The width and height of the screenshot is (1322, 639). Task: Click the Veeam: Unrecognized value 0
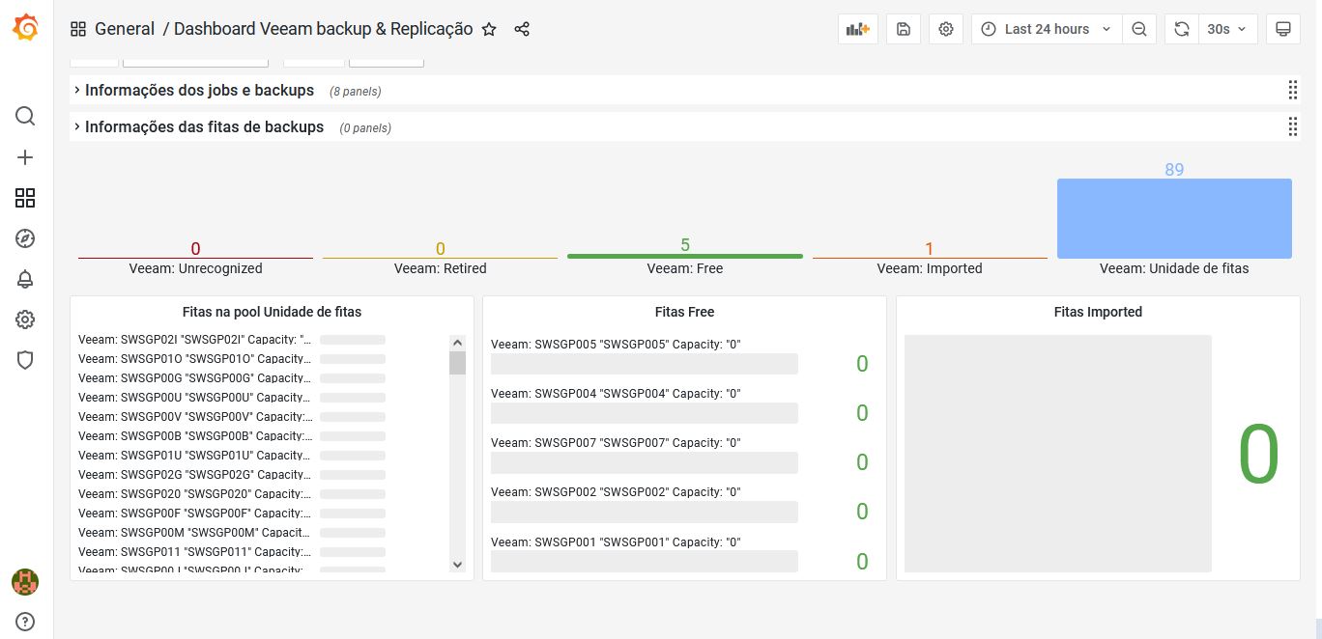point(195,249)
